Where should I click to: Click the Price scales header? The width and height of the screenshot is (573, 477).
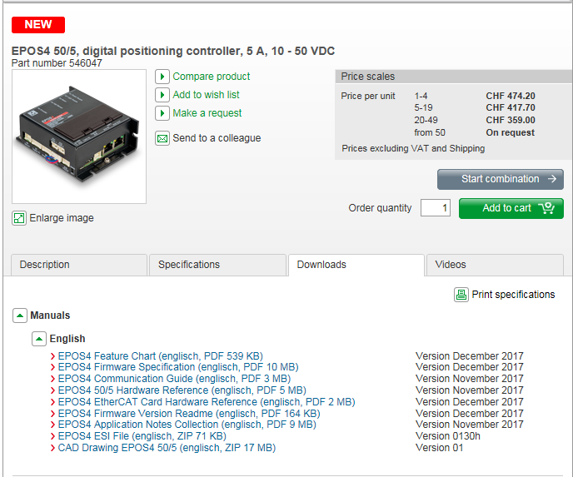[x=454, y=77]
